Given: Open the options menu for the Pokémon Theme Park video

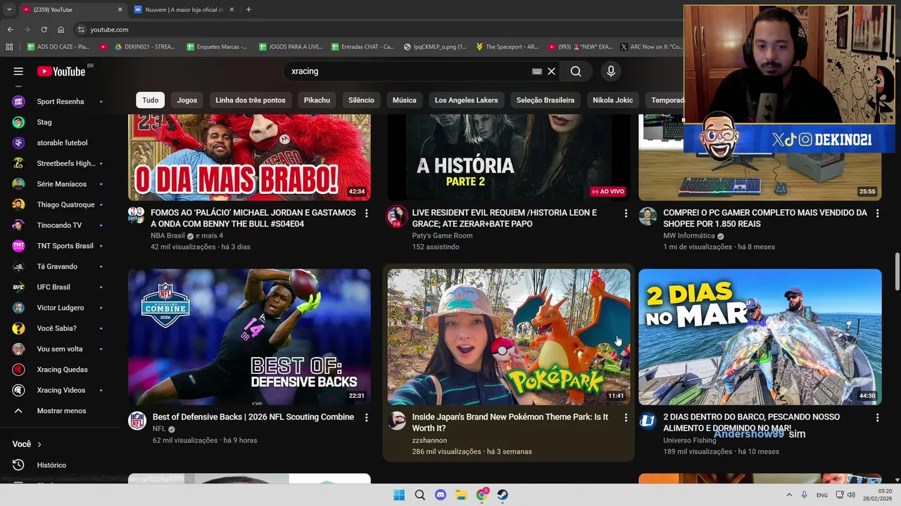Looking at the screenshot, I should point(626,417).
